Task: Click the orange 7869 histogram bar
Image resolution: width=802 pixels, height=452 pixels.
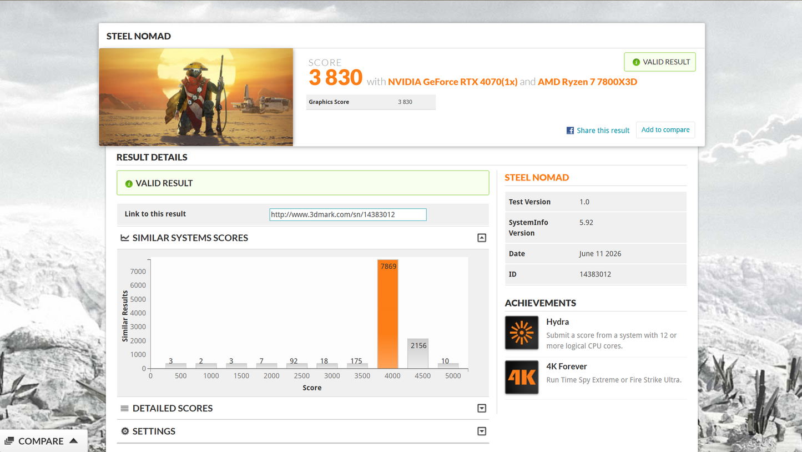Action: click(x=387, y=314)
